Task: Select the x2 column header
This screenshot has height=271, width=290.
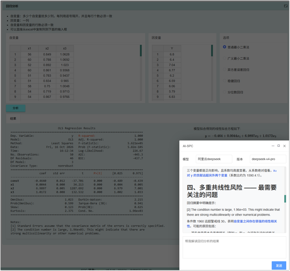Action: pos(47,48)
